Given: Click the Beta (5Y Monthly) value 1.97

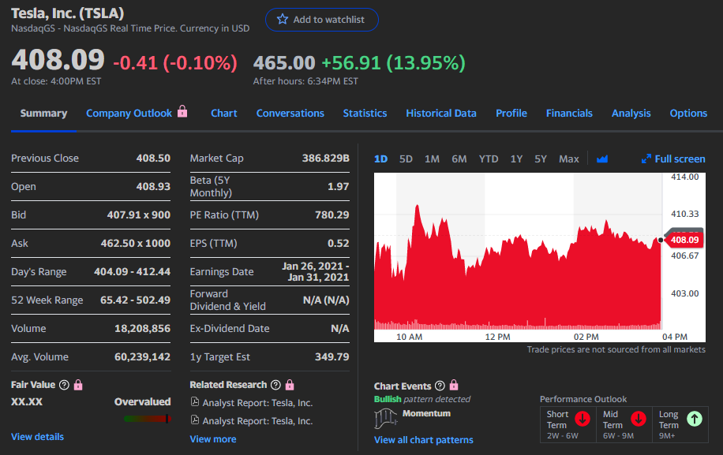Looking at the screenshot, I should pos(339,187).
